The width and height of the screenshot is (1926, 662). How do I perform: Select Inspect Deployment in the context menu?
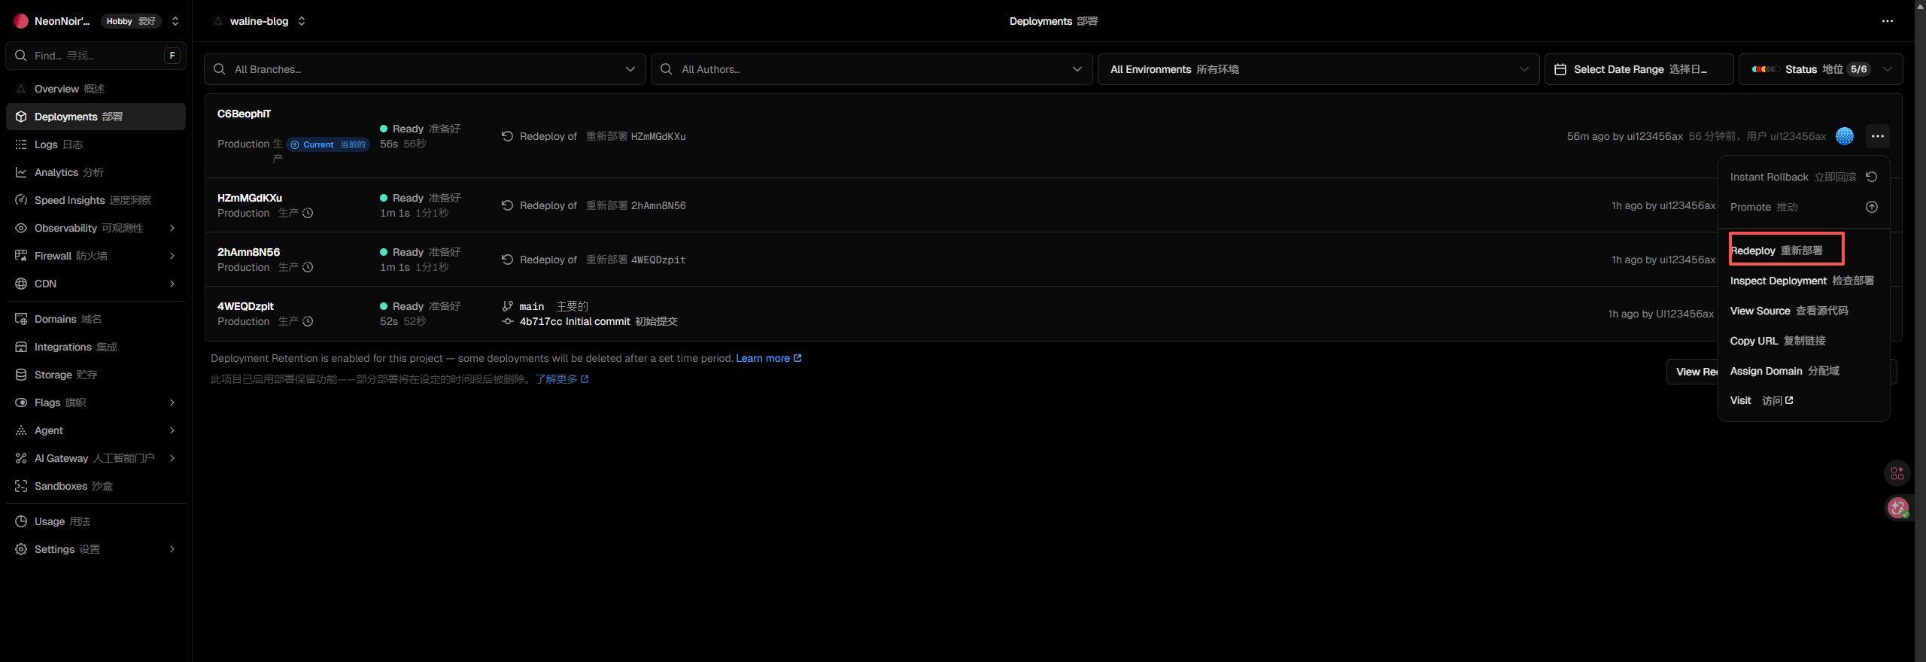point(1804,281)
